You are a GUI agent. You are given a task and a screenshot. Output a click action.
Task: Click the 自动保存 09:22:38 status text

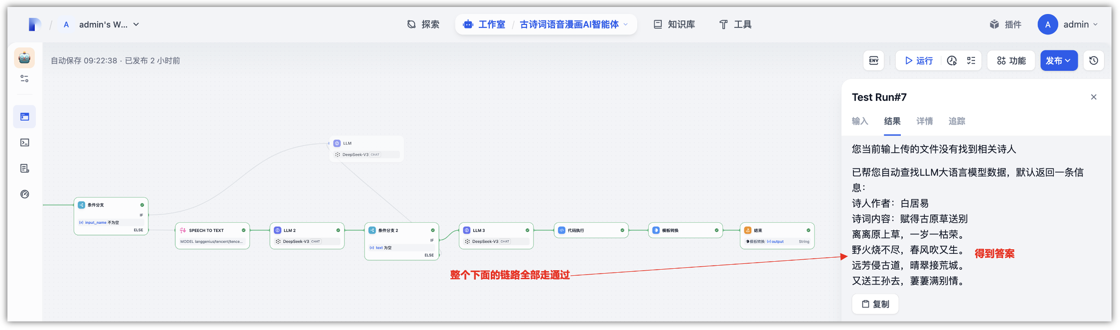(x=84, y=61)
